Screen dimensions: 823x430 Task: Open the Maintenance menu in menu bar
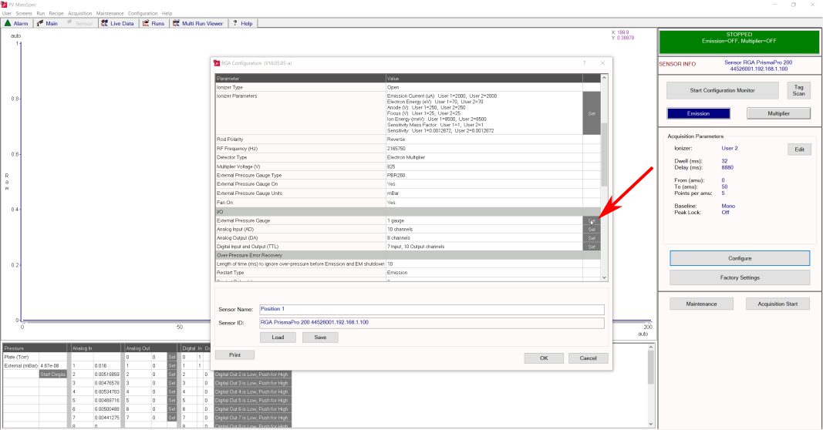(110, 14)
